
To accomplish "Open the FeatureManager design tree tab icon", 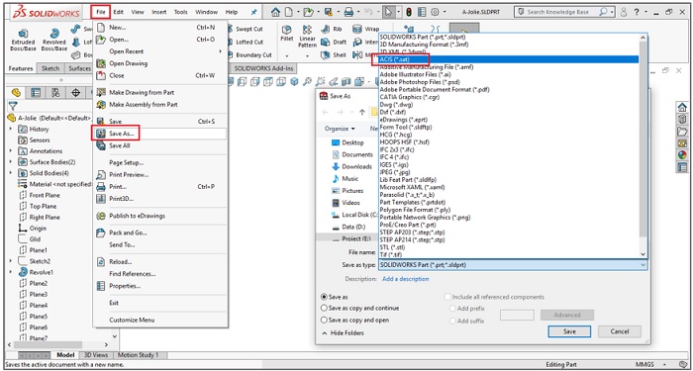I will (x=17, y=92).
